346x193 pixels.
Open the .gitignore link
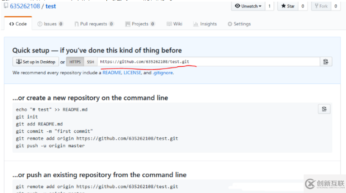(163, 73)
